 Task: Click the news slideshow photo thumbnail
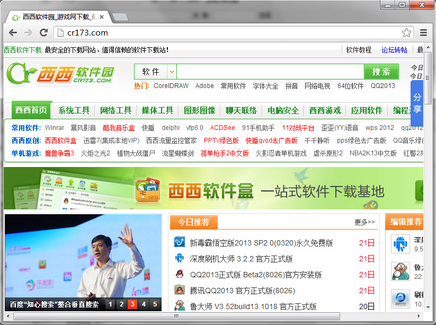pyautogui.click(x=83, y=262)
